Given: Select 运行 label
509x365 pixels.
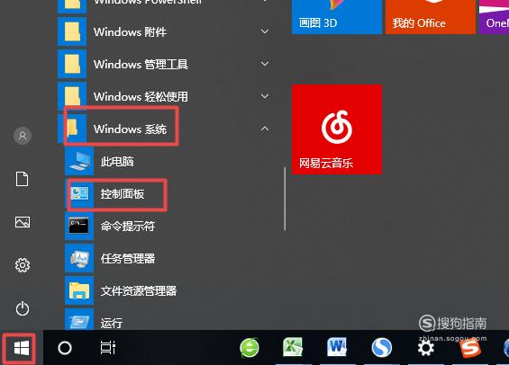Looking at the screenshot, I should point(112,324).
